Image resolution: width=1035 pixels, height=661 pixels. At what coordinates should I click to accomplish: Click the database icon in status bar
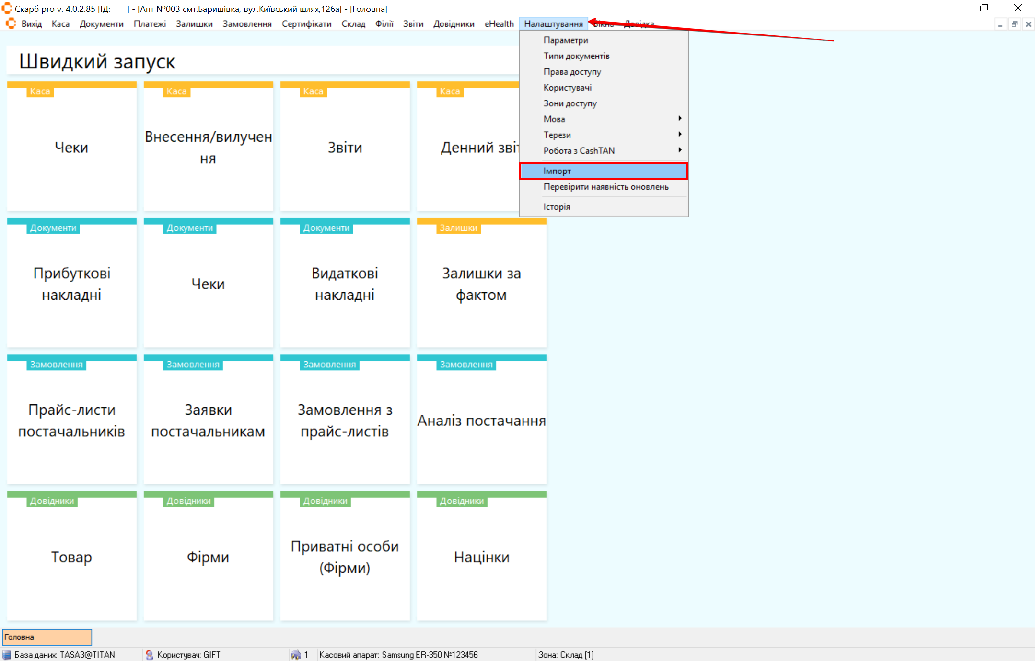[7, 655]
